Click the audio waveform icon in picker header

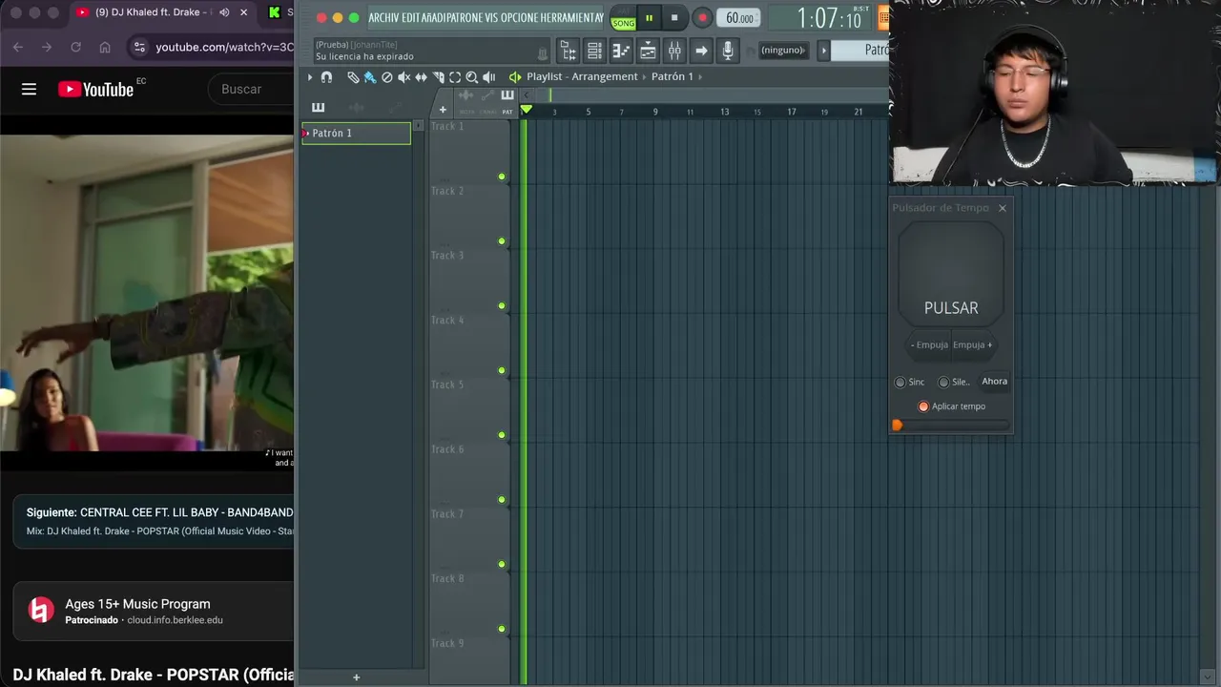357,108
